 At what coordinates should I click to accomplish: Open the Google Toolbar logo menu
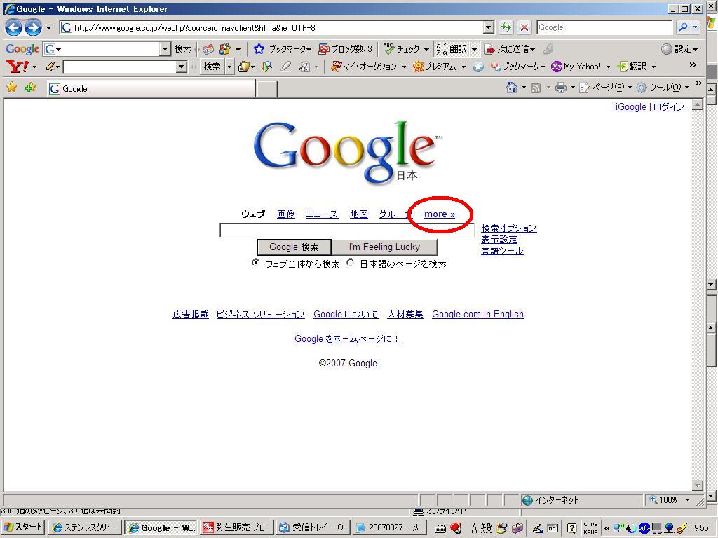pos(22,48)
